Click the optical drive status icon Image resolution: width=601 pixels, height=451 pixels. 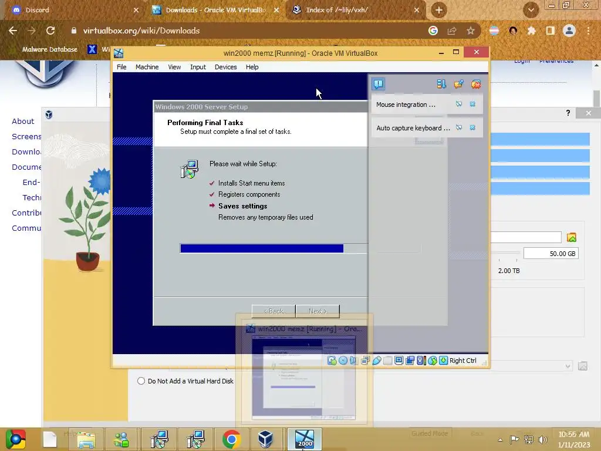(x=343, y=361)
